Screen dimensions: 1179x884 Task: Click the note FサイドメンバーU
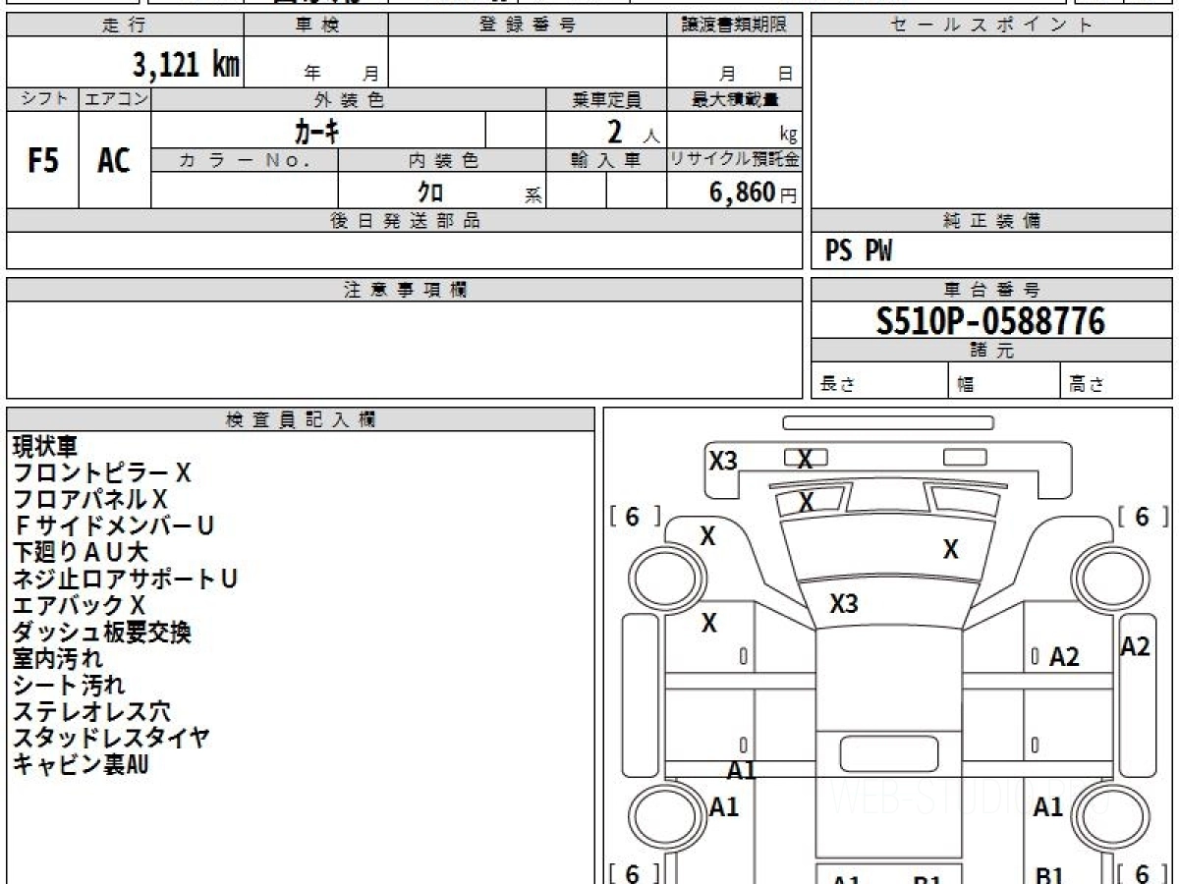coord(113,526)
